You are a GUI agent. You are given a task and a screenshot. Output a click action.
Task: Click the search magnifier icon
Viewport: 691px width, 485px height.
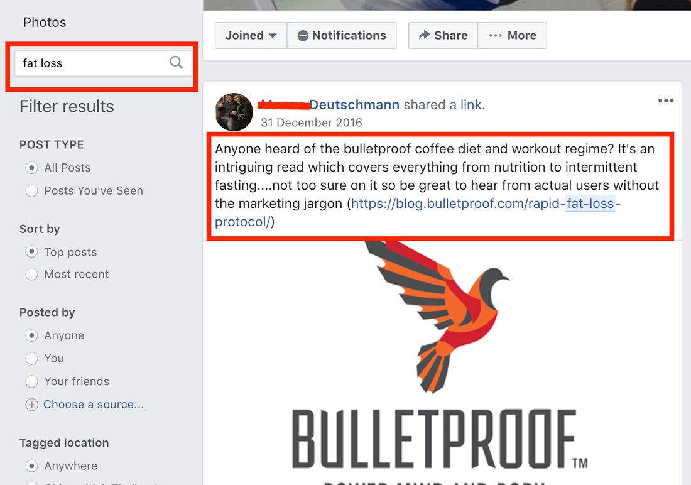point(177,63)
